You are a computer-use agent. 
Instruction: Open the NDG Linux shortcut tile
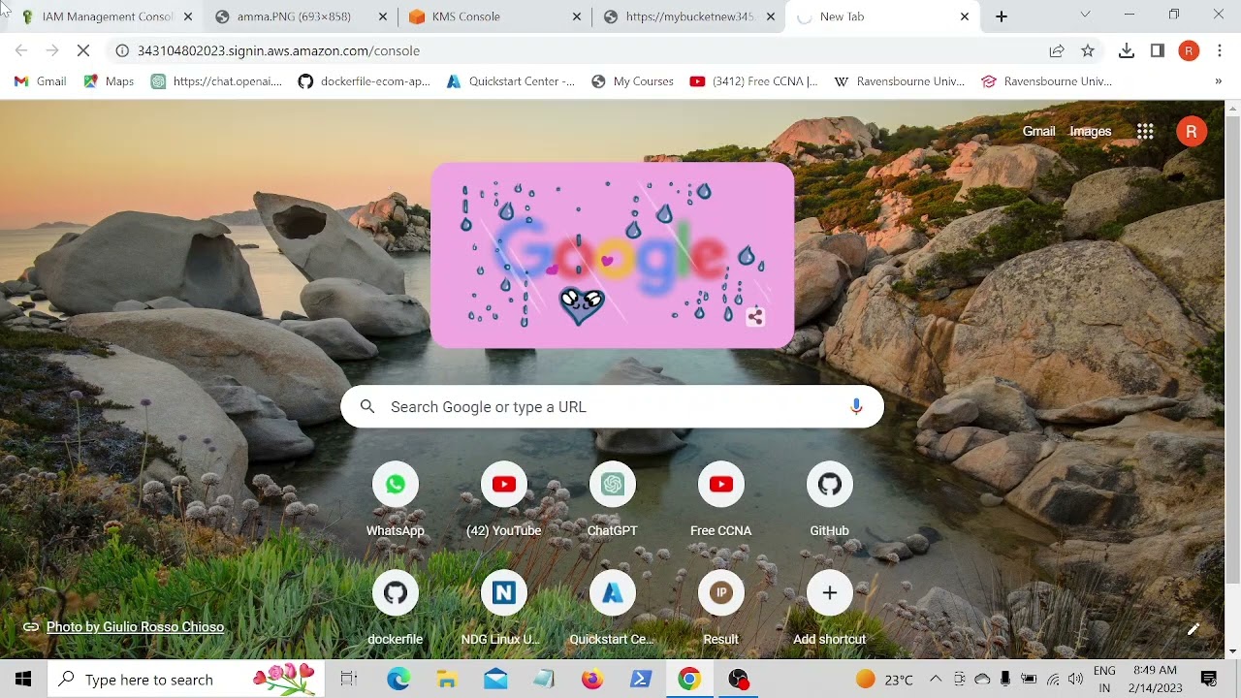(x=504, y=608)
